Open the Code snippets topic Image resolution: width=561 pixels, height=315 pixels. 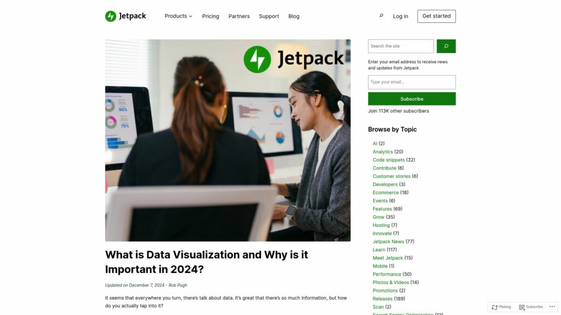coord(388,160)
